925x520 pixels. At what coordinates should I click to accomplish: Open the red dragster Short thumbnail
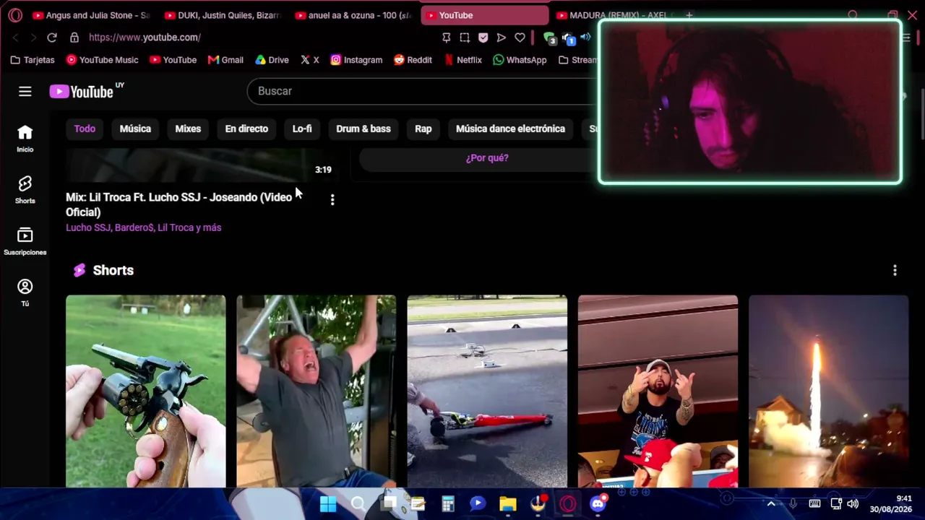pos(487,391)
